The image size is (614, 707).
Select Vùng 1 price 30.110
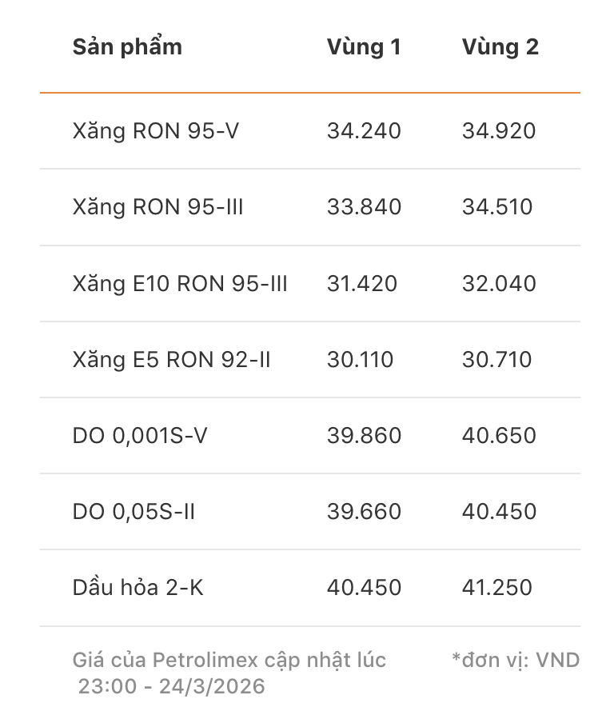pos(361,359)
